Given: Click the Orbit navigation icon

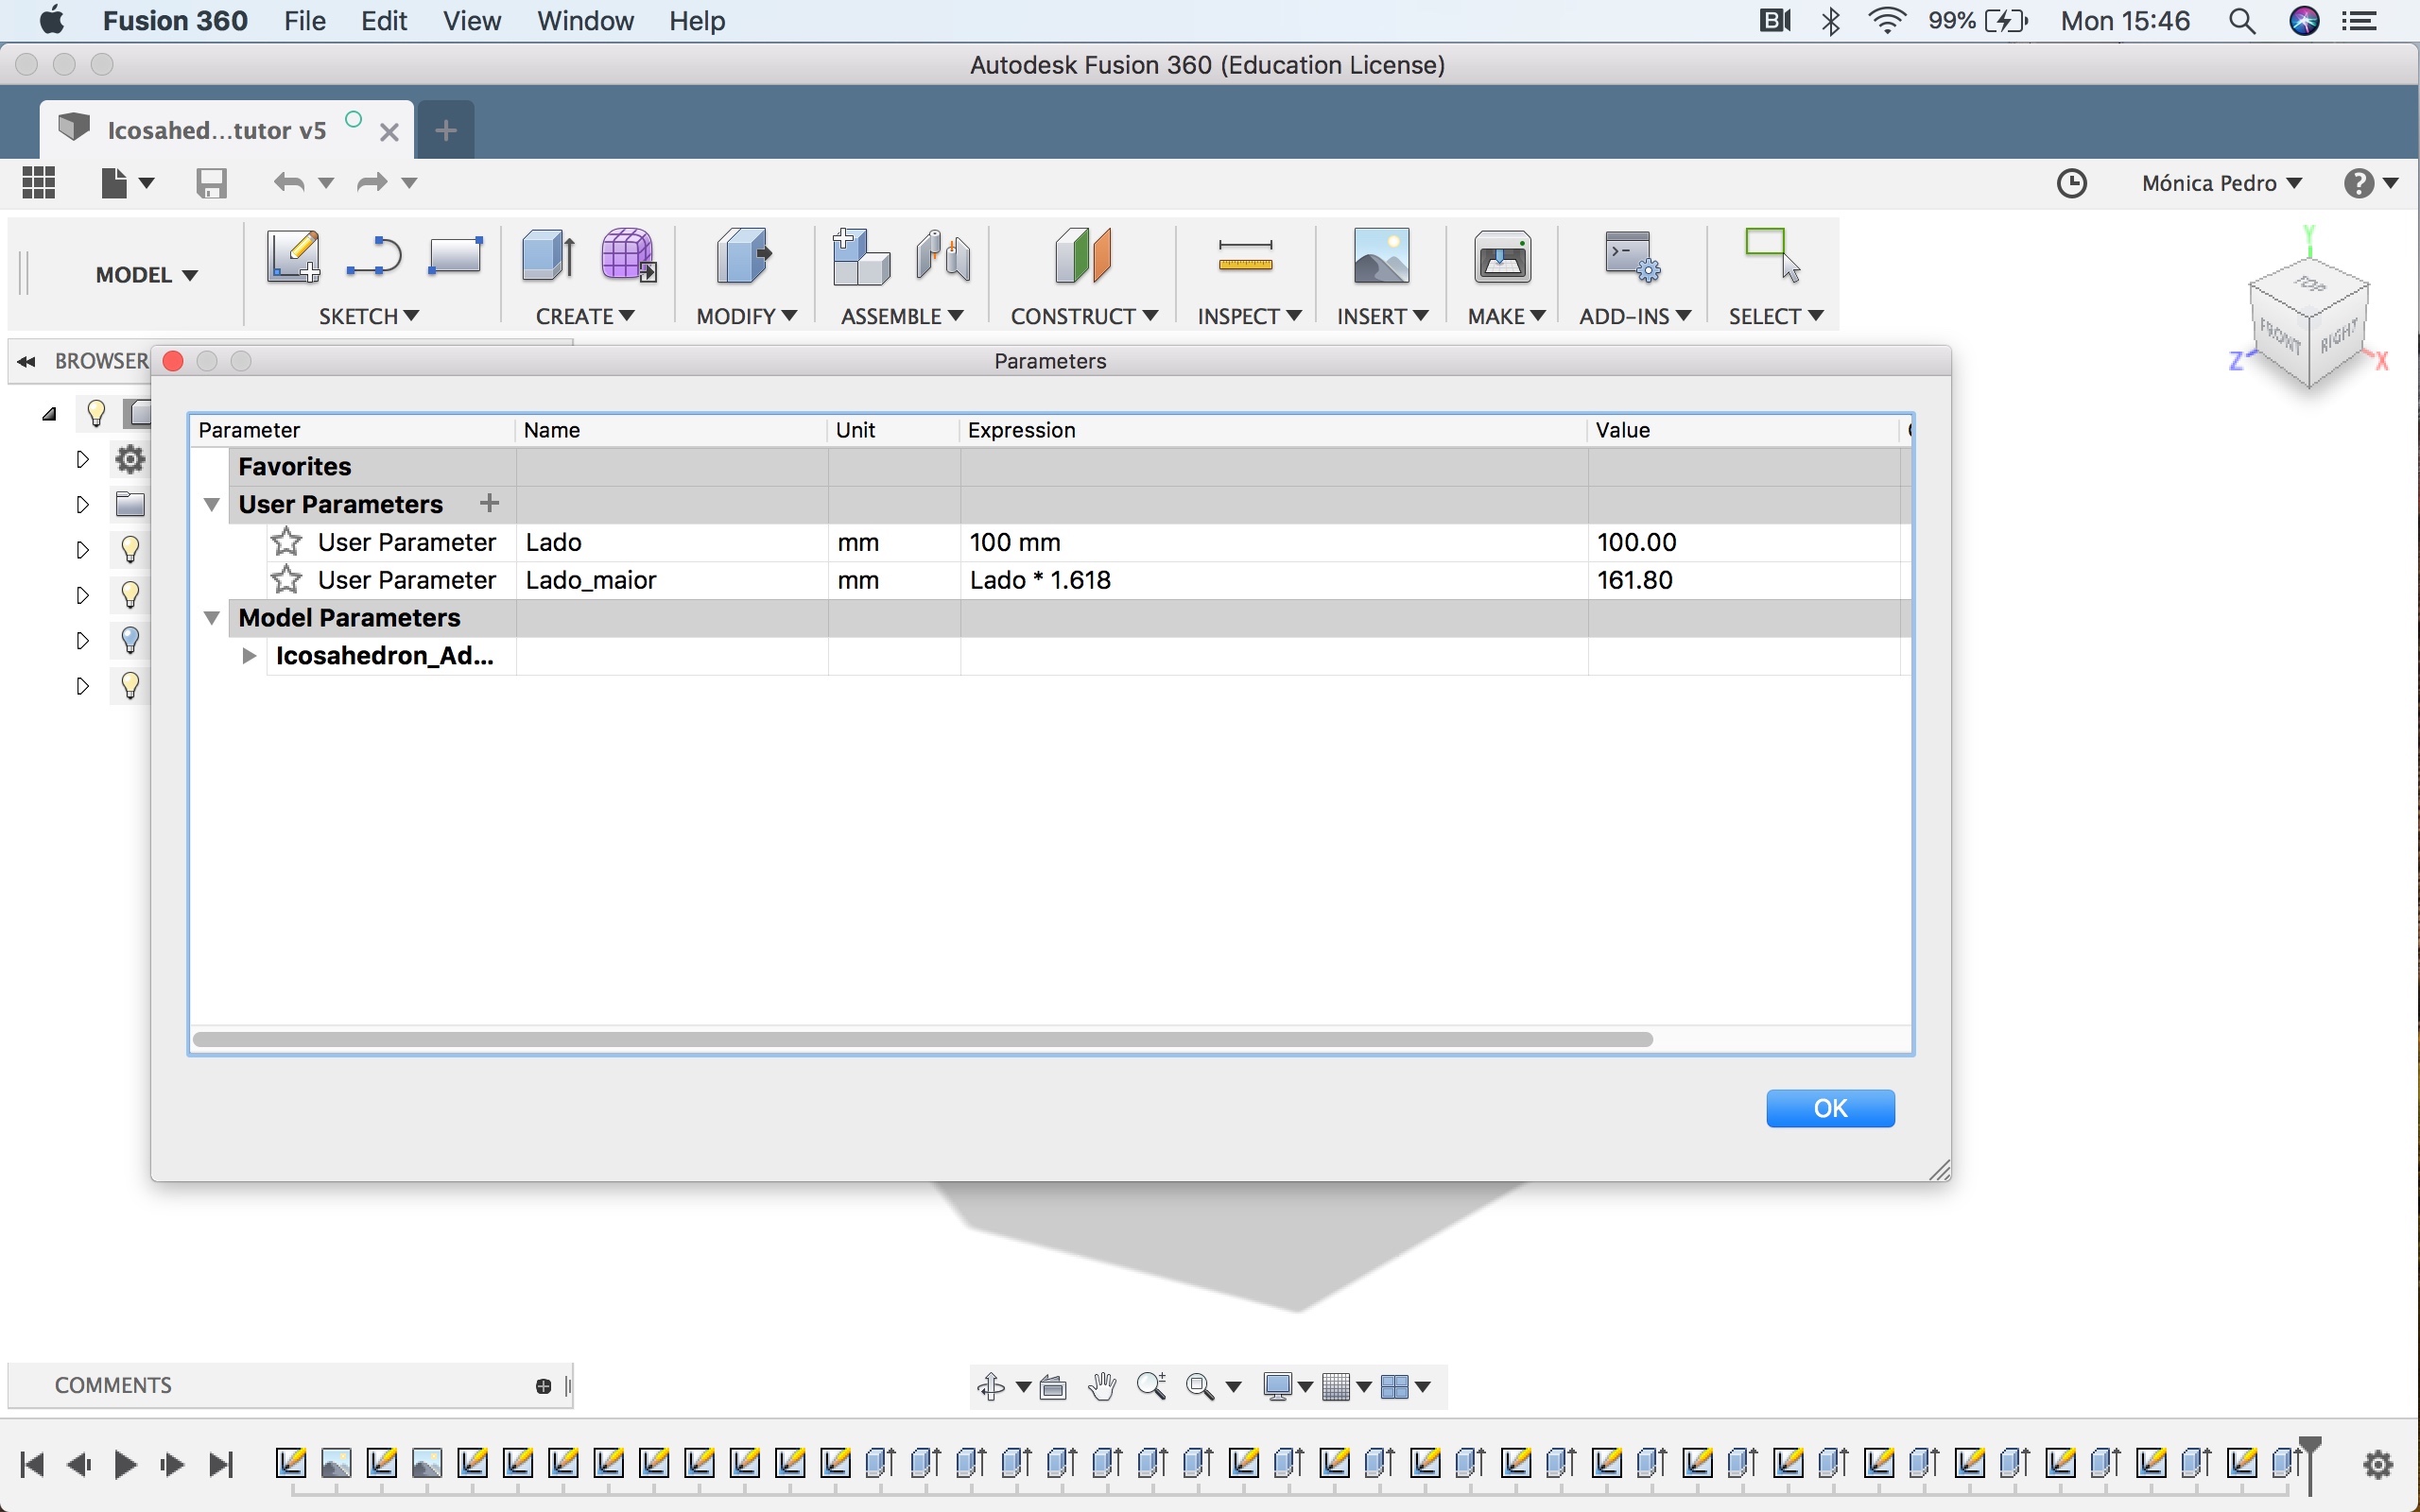Looking at the screenshot, I should click(991, 1386).
